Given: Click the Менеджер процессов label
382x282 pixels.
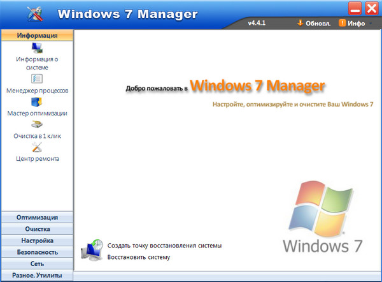Looking at the screenshot, I should [37, 91].
